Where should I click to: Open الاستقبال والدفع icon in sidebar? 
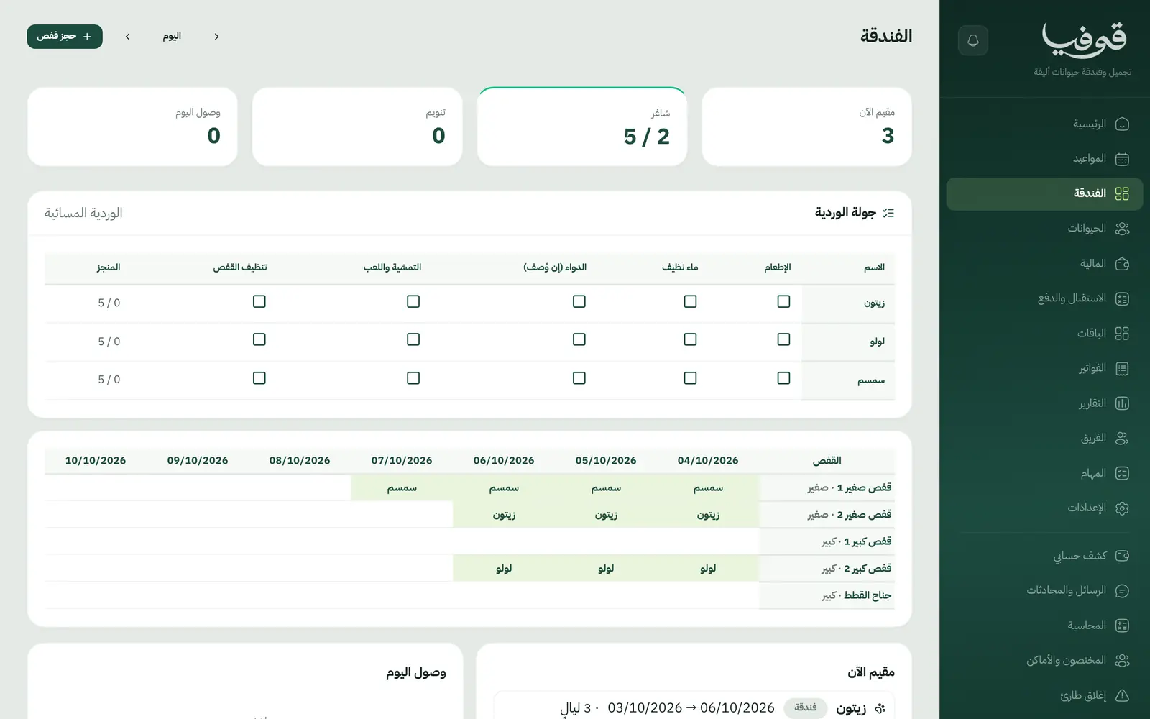coord(1122,298)
